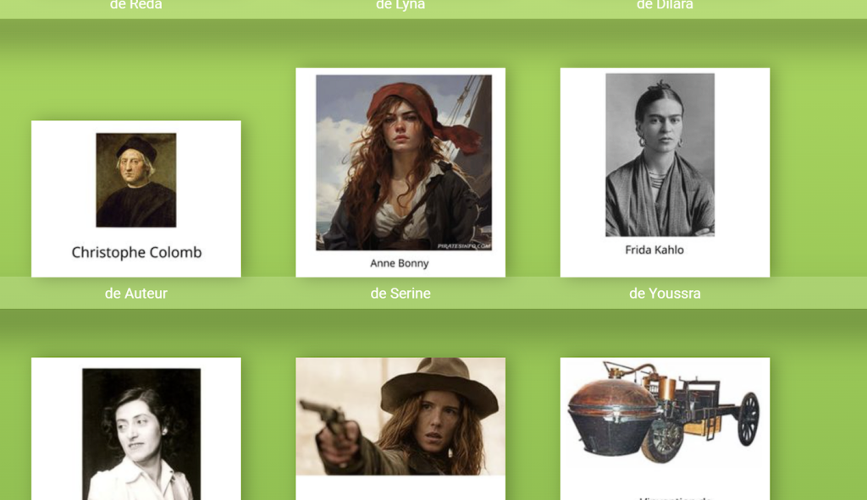Open the Christophe Colomb portrait painting
Screen dimensions: 867x500
tap(136, 179)
